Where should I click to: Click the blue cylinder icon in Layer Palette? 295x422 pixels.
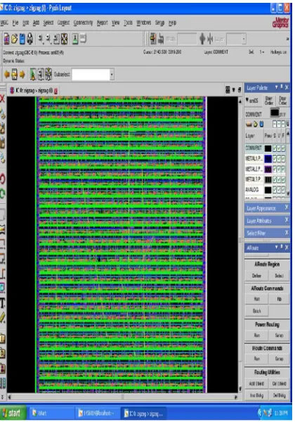pyautogui.click(x=261, y=124)
